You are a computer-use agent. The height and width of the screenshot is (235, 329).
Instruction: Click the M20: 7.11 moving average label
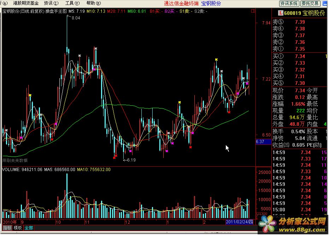[116, 11]
